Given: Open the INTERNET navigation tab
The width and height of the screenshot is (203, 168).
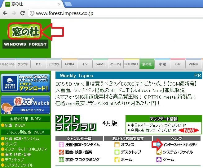Looking at the screenshot, I should [131, 64].
